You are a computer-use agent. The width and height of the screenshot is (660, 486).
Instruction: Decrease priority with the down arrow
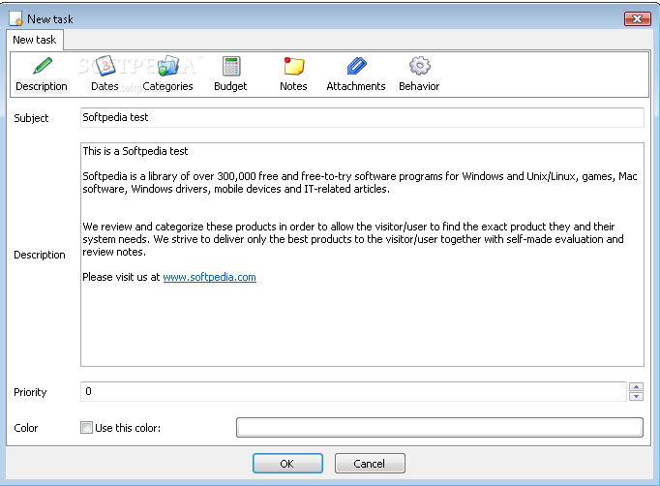pyautogui.click(x=636, y=396)
